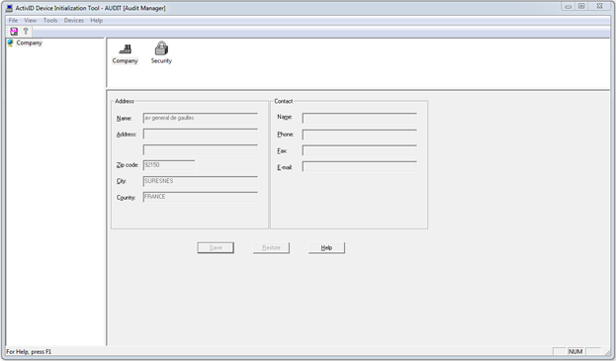The image size is (616, 361).
Task: Click the City field containing SURESNES
Action: coord(201,181)
